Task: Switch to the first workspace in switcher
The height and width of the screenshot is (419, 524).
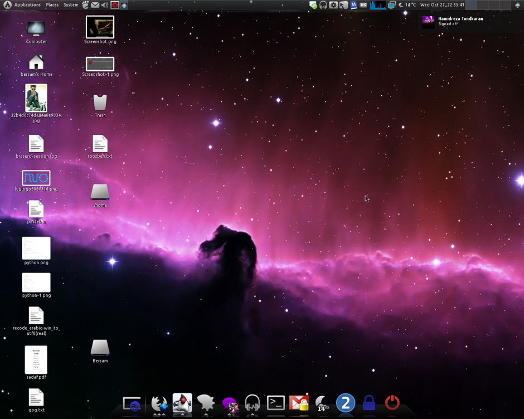Action: point(471,4)
